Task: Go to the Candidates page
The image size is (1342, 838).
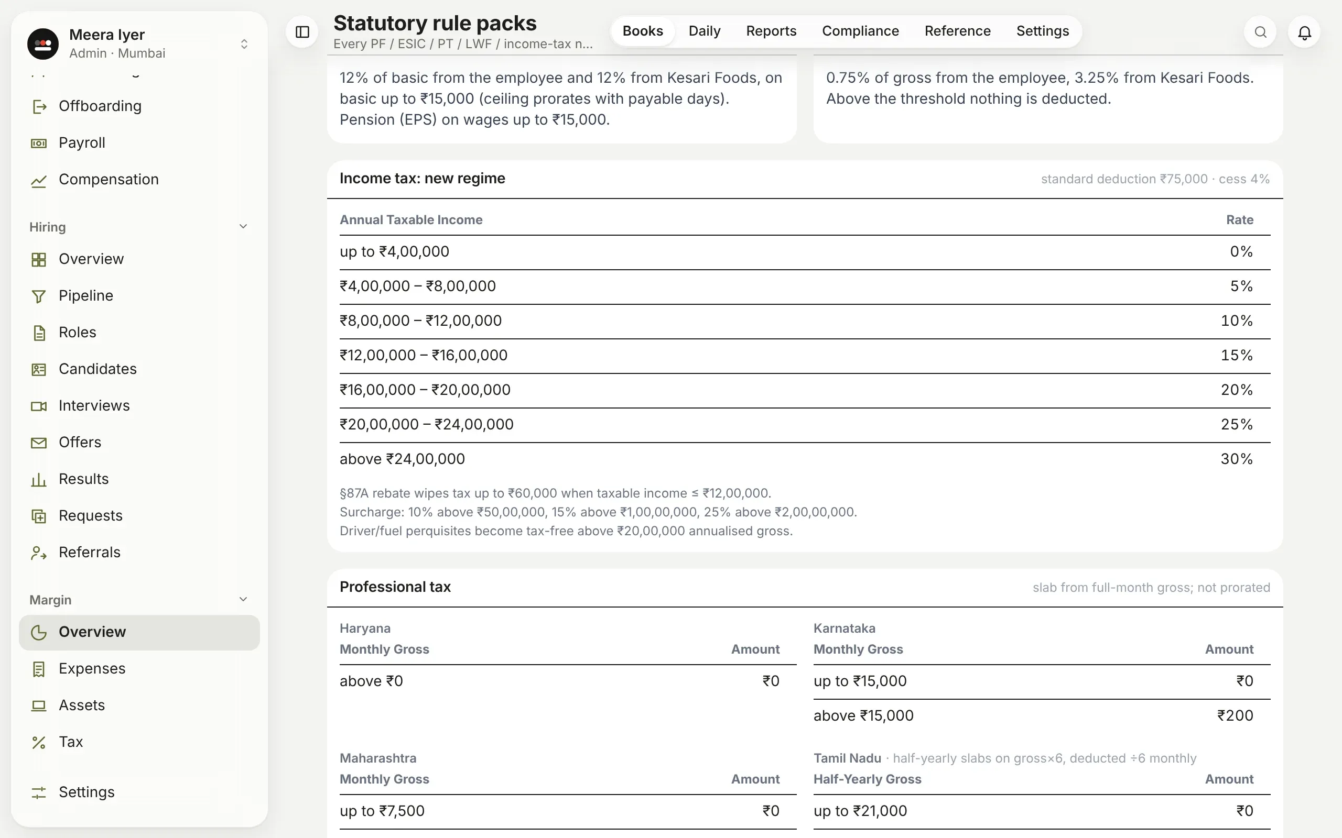Action: 139,369
